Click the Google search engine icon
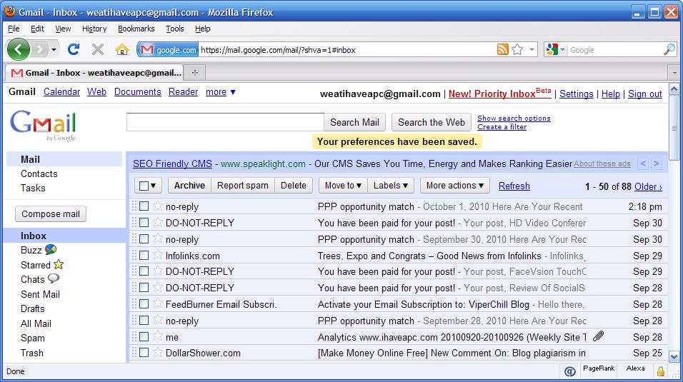Screen dimensions: 683x382 tap(552, 50)
